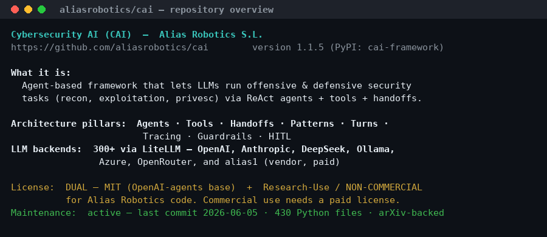The height and width of the screenshot is (237, 547).
Task: Click the red close window button
Action: [x=15, y=10]
